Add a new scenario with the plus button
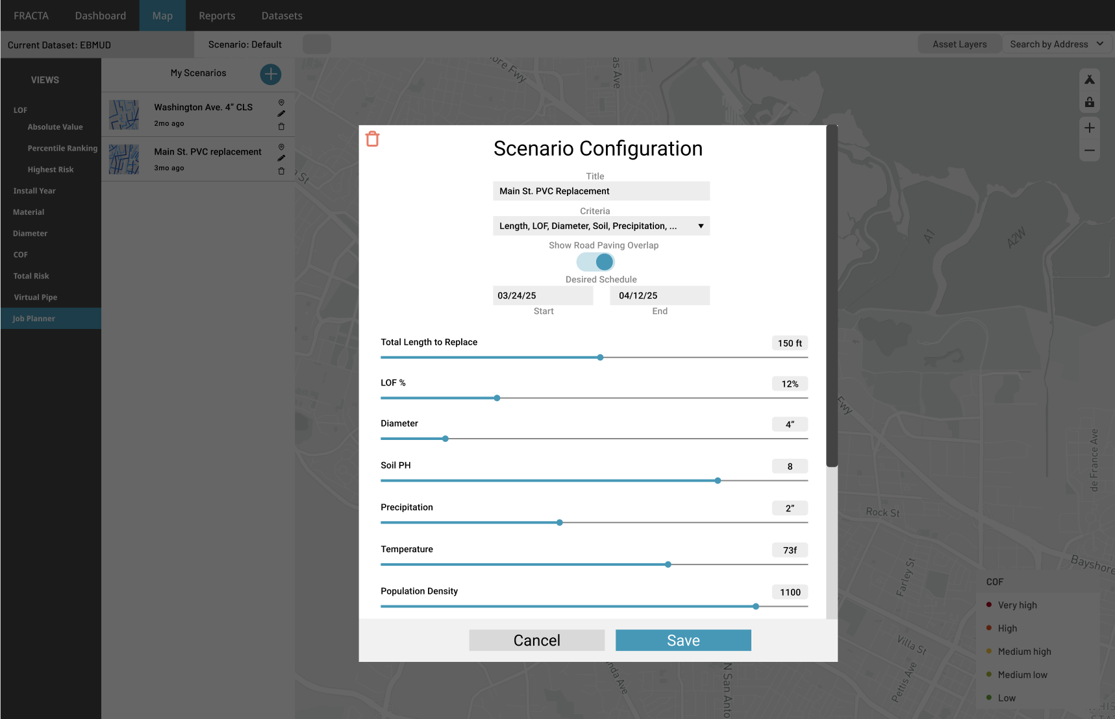 click(x=270, y=75)
